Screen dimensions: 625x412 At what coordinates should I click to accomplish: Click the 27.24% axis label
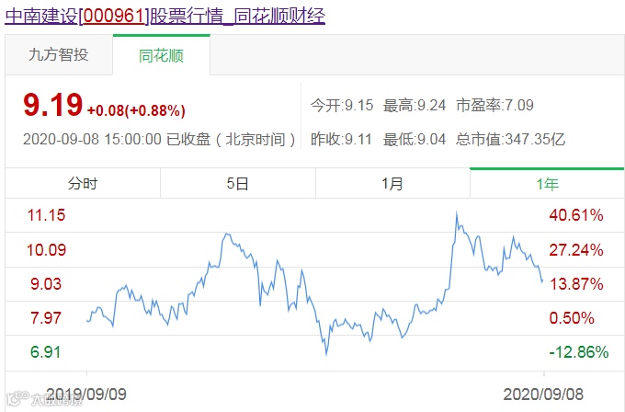pyautogui.click(x=576, y=250)
